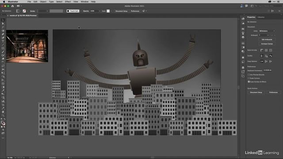Go to the next artboard arrow in Properties
This screenshot has width=283, height=159.
click(x=275, y=35)
